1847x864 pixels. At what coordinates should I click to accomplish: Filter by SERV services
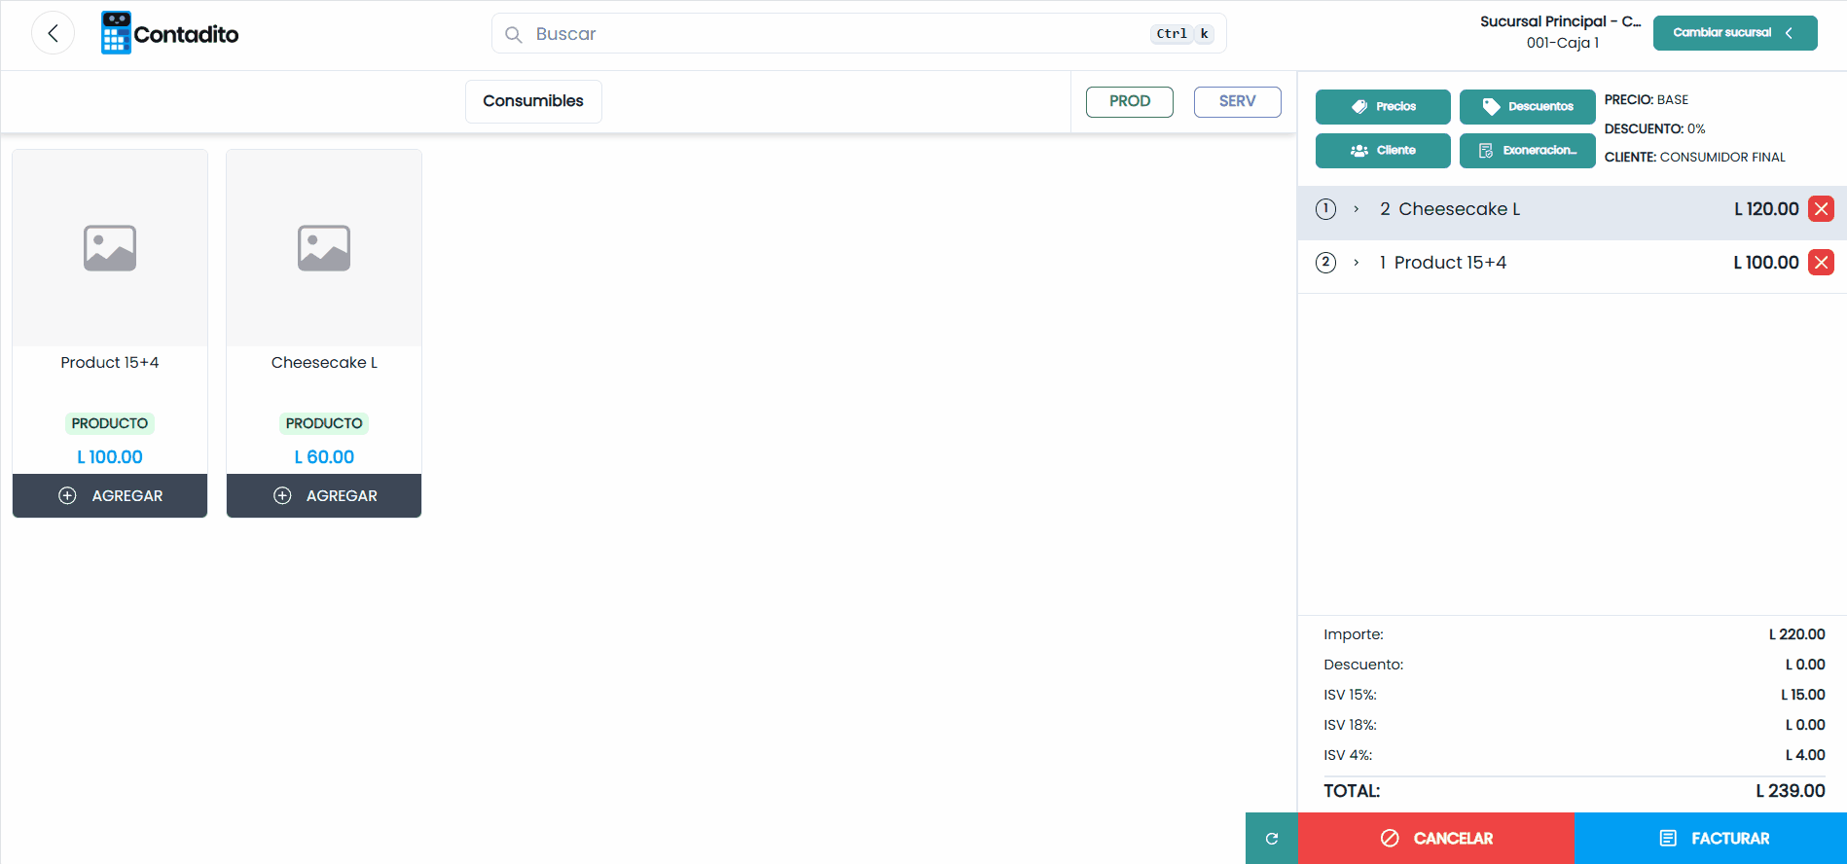pos(1237,101)
